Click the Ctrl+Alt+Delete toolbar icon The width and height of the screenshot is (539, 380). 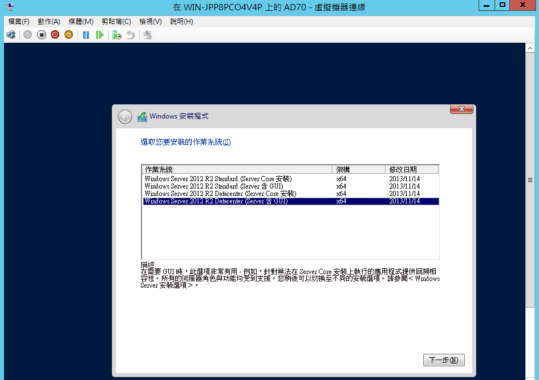tap(11, 35)
